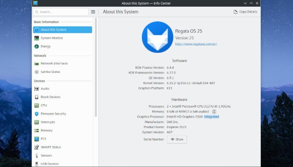This screenshot has height=167, width=293.
Task: Click the Firmware Security shield icon
Action: [37, 114]
